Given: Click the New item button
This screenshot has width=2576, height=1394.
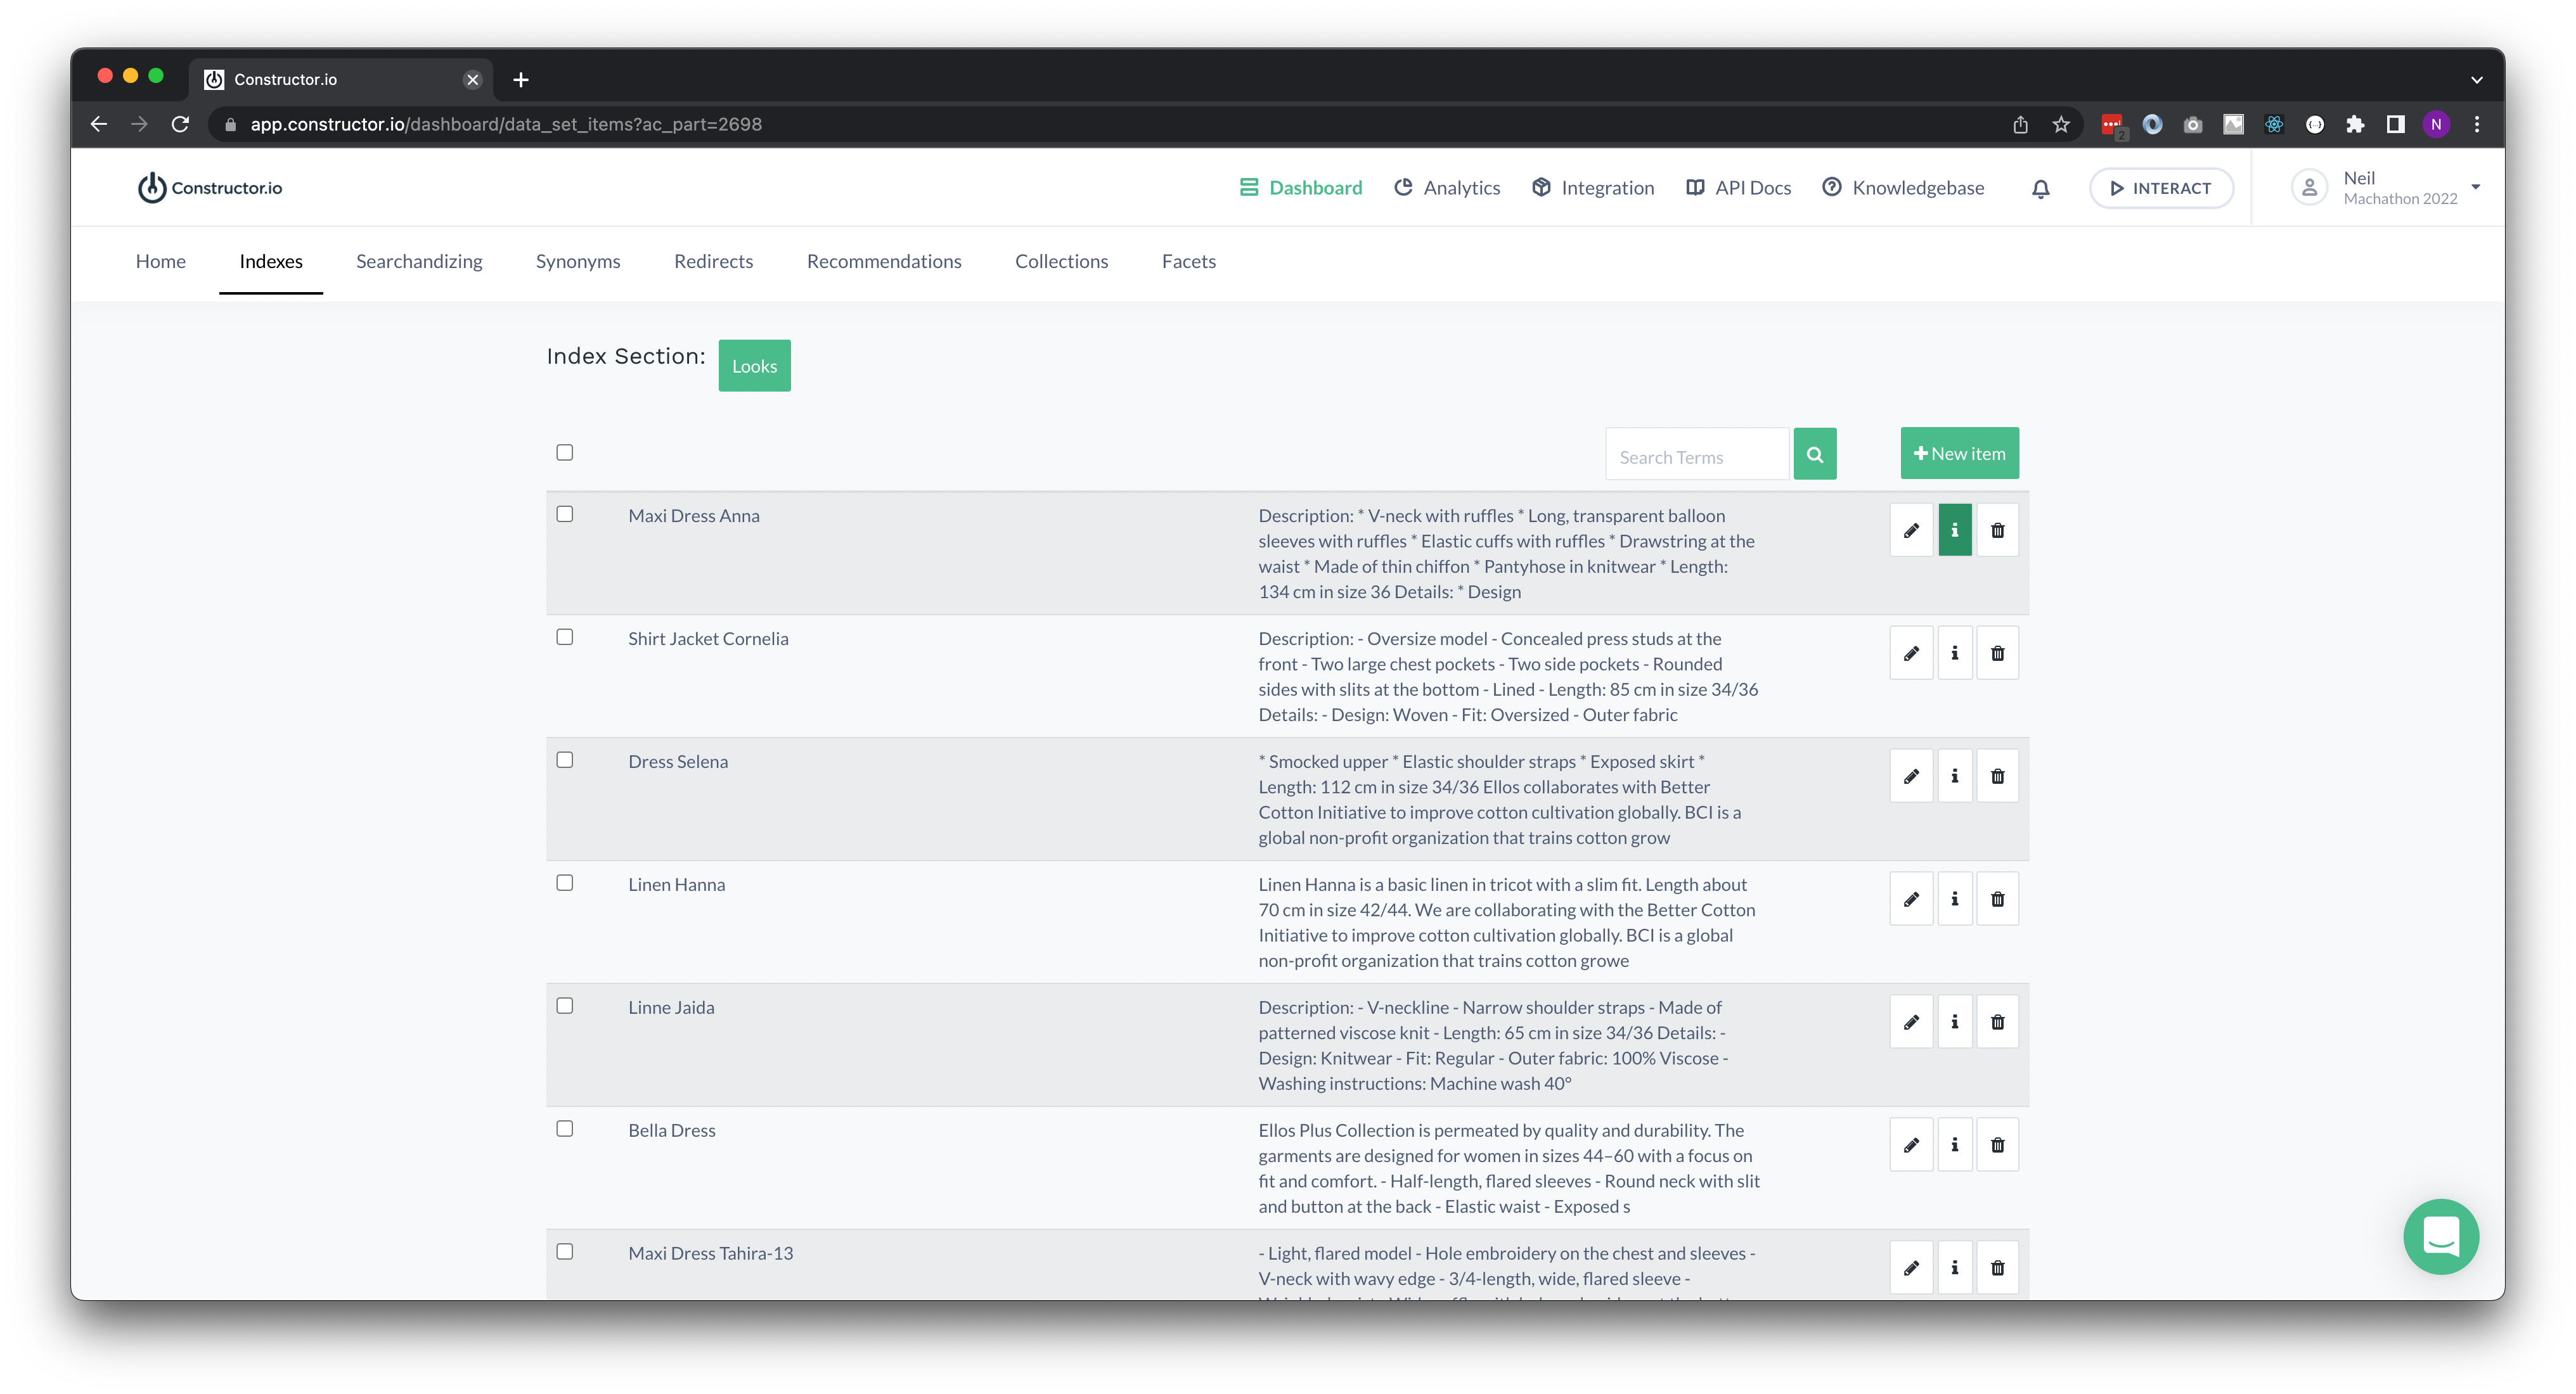Looking at the screenshot, I should pyautogui.click(x=1959, y=452).
